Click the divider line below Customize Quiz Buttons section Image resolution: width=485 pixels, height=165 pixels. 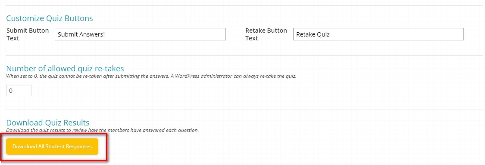click(244, 55)
